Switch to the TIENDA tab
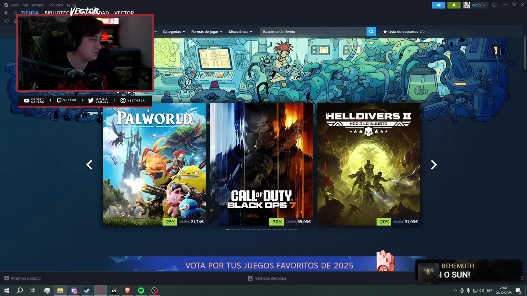Screen dimensions: 527x296 pyautogui.click(x=30, y=13)
